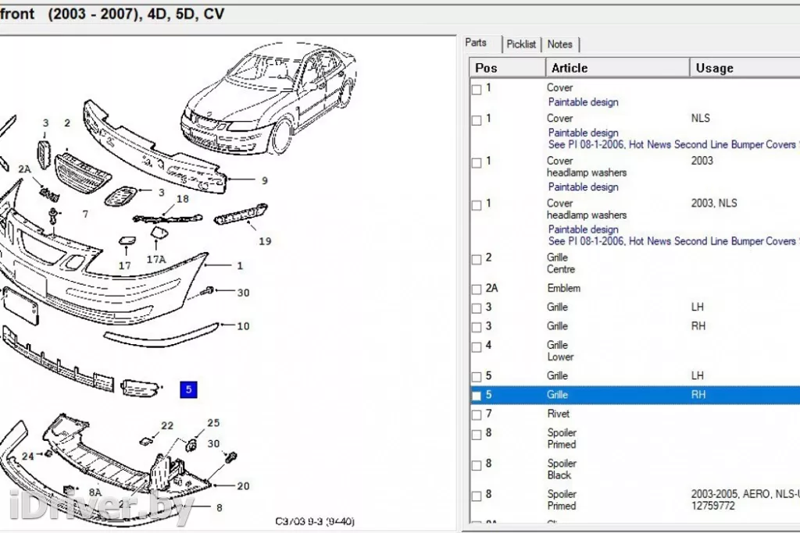Tick checkbox for position 2 Grille Centre
800x533 pixels.
(477, 259)
